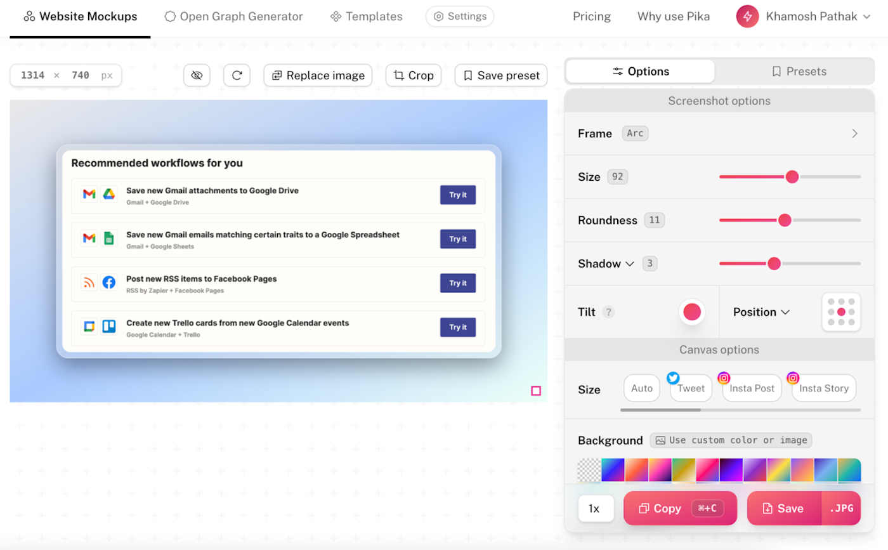The height and width of the screenshot is (550, 888).
Task: Click the pink resize handle square on canvas
Action: (536, 391)
